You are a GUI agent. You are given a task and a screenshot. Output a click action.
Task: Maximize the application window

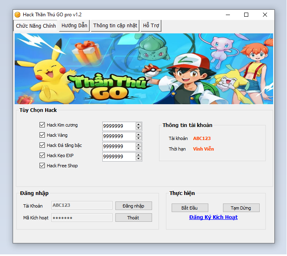pos(246,15)
